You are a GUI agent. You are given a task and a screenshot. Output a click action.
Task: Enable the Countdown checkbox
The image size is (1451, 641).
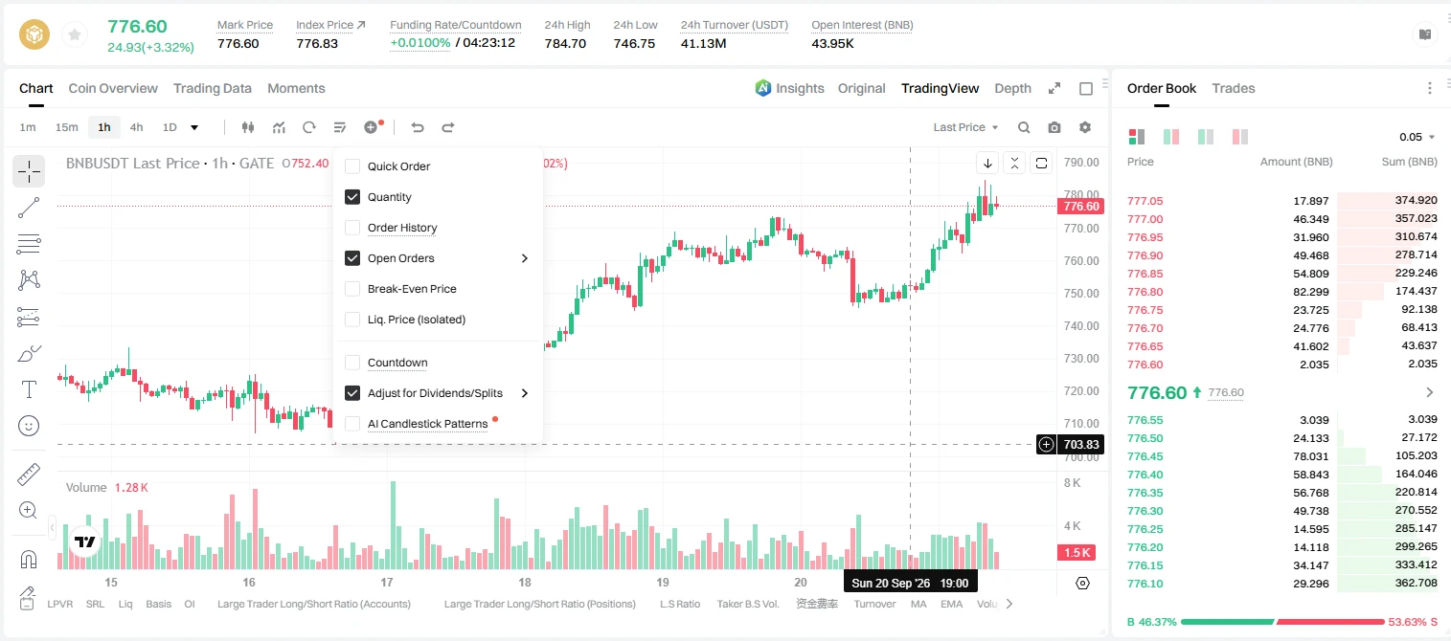tap(352, 363)
